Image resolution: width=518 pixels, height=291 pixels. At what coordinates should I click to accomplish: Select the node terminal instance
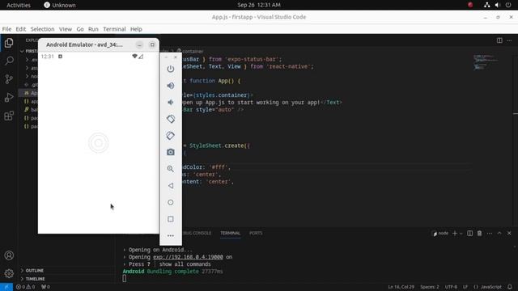440,234
